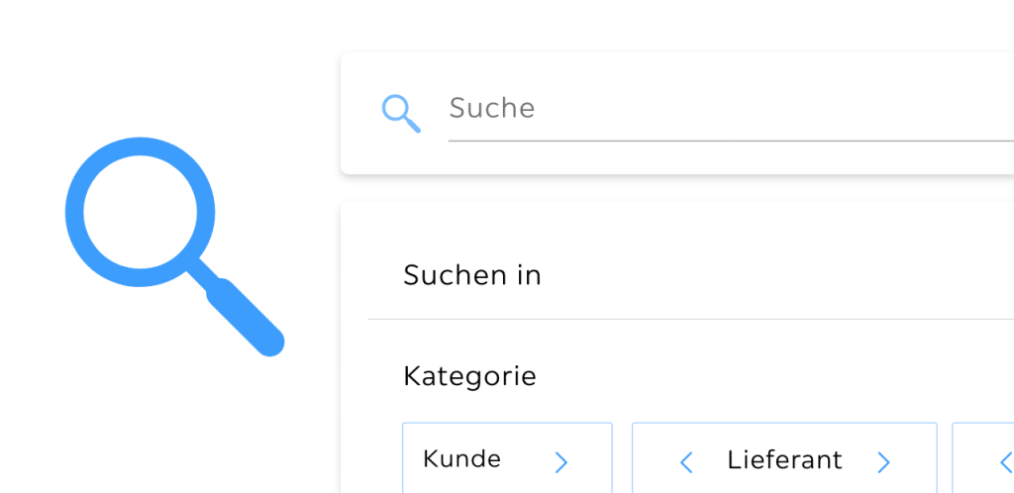Open the Kategorie section heading
This screenshot has width=1014, height=493.
469,376
